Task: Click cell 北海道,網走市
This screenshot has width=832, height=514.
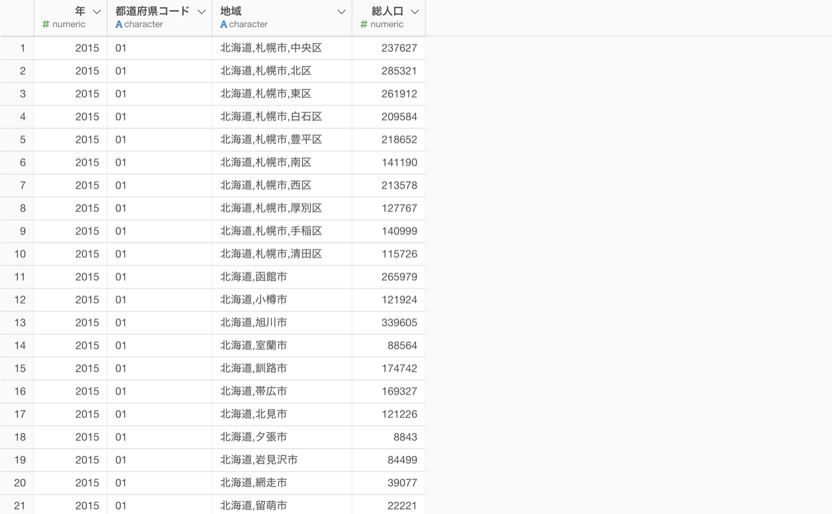Action: 282,483
